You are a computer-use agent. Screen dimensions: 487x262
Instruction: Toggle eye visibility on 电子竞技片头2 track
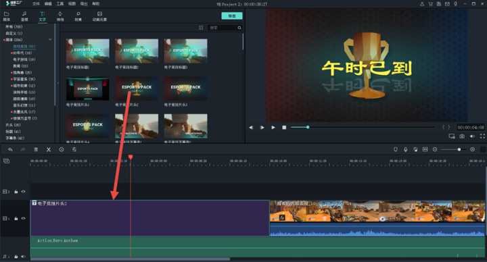(x=23, y=219)
